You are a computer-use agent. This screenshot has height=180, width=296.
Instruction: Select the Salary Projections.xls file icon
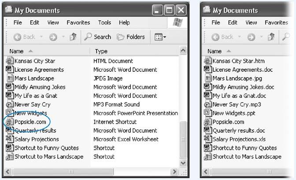(x=207, y=139)
